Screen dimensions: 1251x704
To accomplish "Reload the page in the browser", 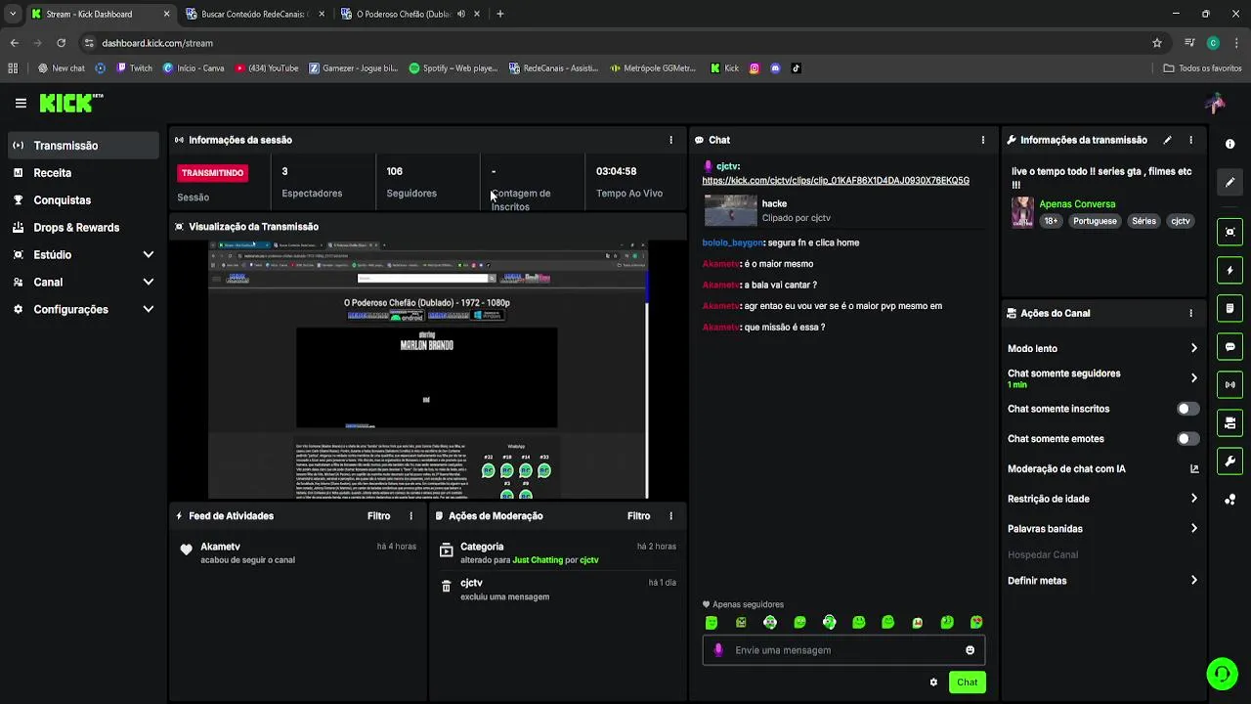I will click(x=61, y=43).
